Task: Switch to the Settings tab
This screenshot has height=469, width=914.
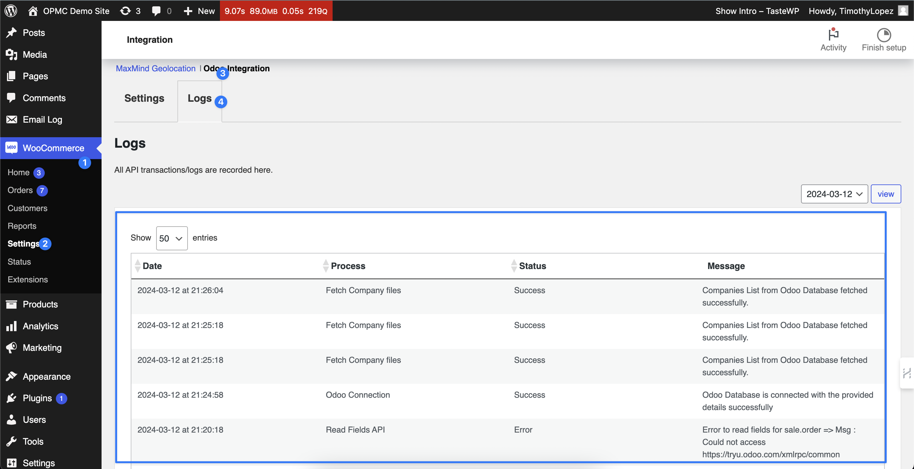Action: pos(144,98)
